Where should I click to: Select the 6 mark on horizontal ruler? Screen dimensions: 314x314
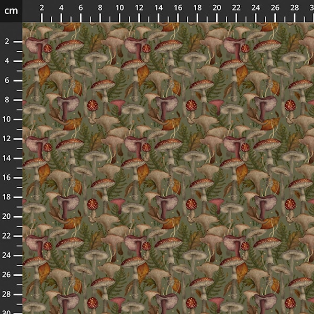pyautogui.click(x=81, y=8)
